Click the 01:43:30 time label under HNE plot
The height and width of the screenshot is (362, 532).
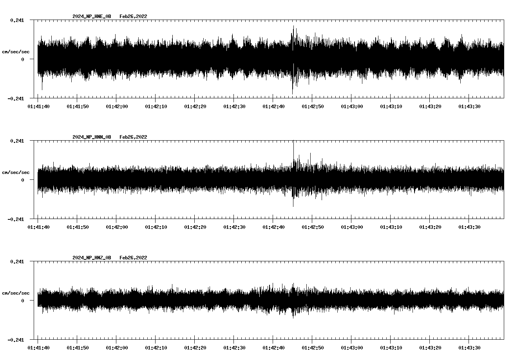pyautogui.click(x=469, y=107)
